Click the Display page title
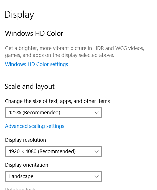The height and width of the screenshot is (190, 157). [x=19, y=15]
